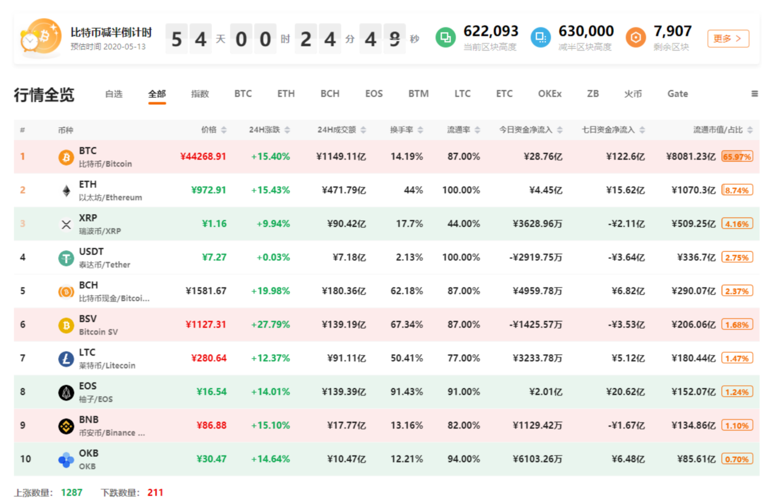The width and height of the screenshot is (768, 502).
Task: Click the blue halving block height icon
Action: [541, 38]
